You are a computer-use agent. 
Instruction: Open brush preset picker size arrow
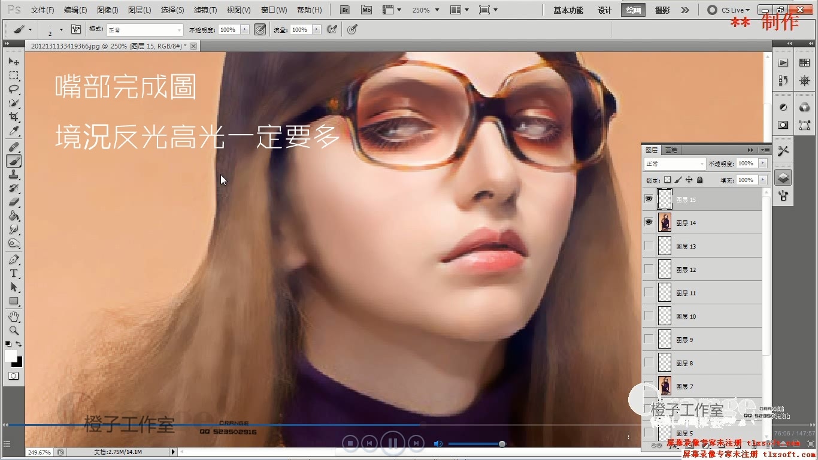61,29
